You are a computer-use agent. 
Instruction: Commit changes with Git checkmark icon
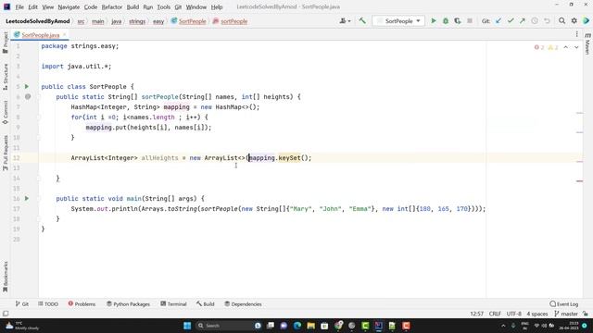coord(511,21)
